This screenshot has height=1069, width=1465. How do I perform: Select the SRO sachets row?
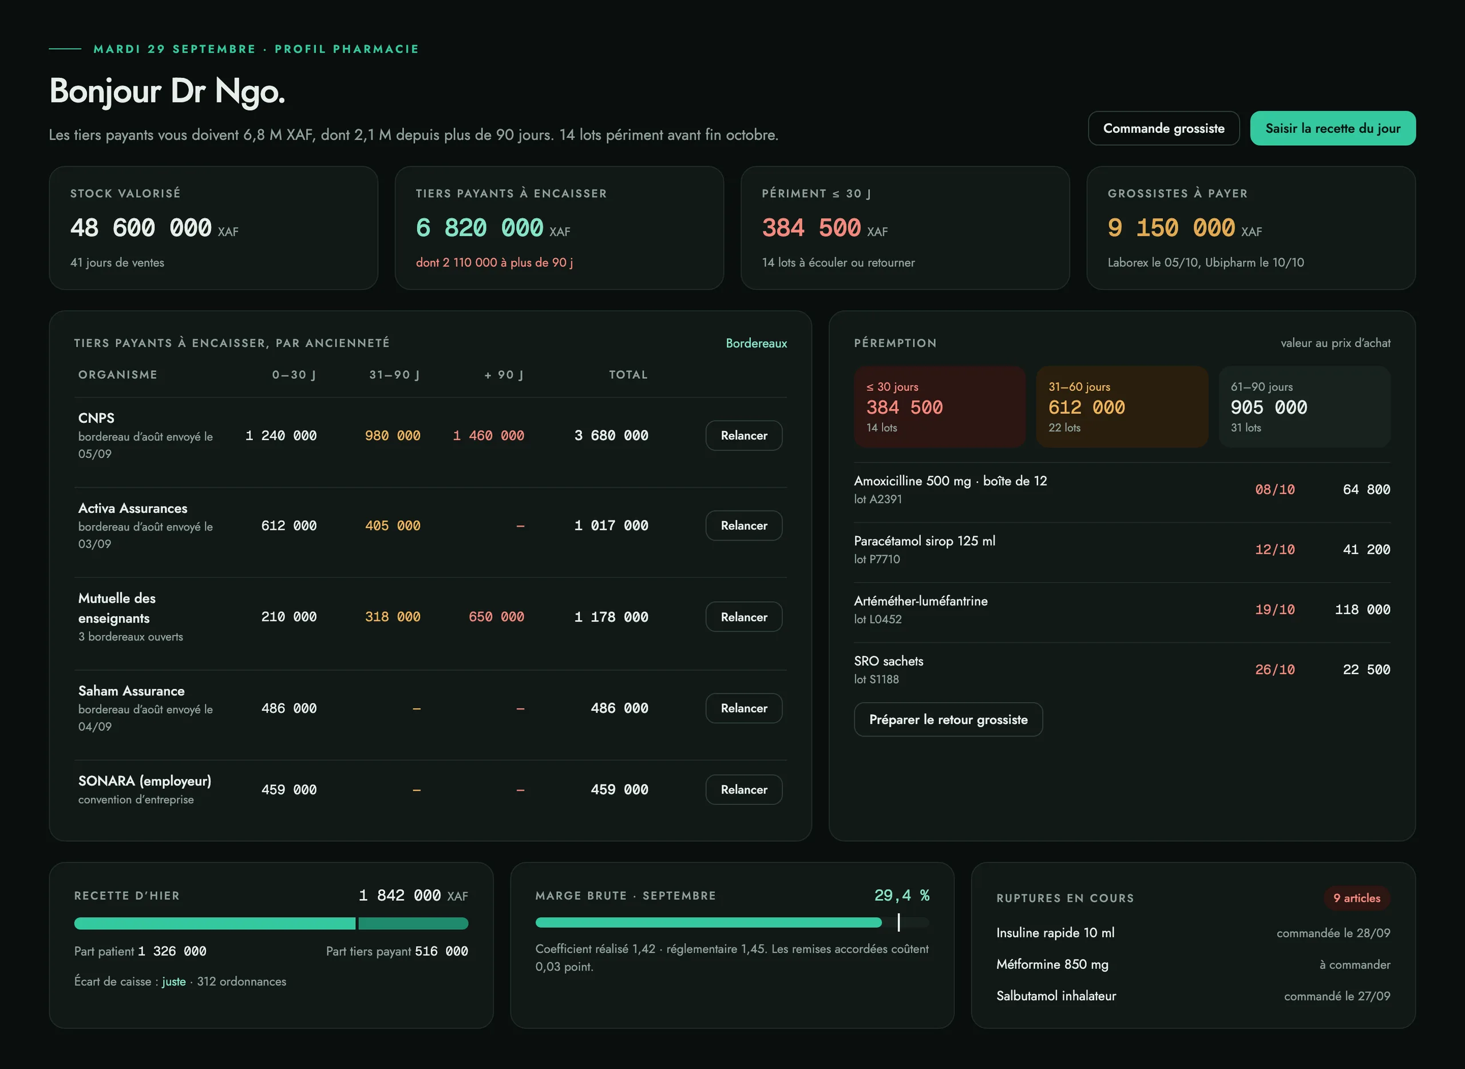click(x=1122, y=670)
